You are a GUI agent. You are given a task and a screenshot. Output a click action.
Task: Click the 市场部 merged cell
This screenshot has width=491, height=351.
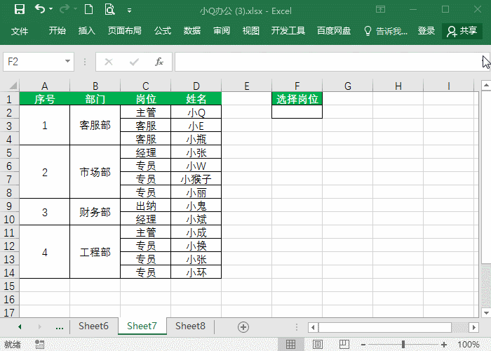pyautogui.click(x=95, y=172)
